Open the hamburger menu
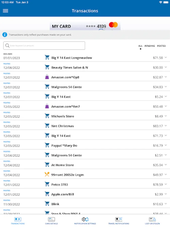 coord(6,11)
